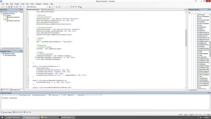Viewport: 211px width, 119px height.
Task: Open the Help menu
Action: pos(52,4)
